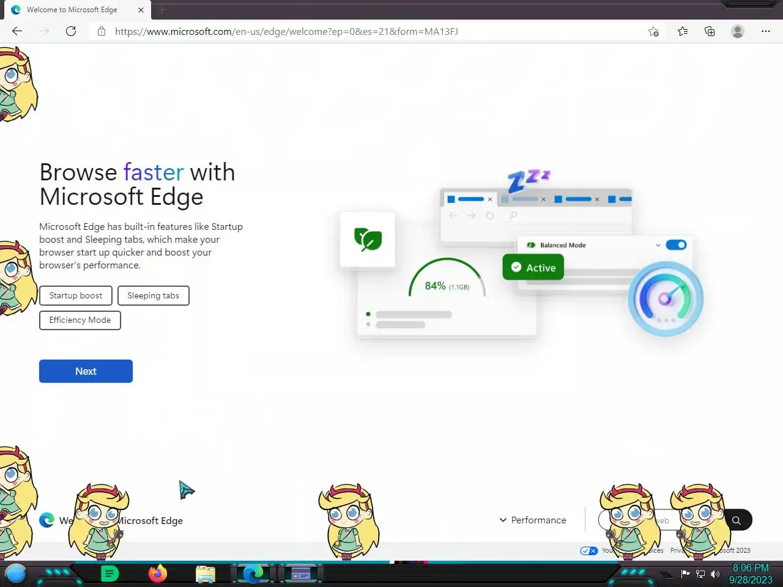Go back using the browser back arrow
Image resolution: width=783 pixels, height=587 pixels.
pyautogui.click(x=17, y=31)
